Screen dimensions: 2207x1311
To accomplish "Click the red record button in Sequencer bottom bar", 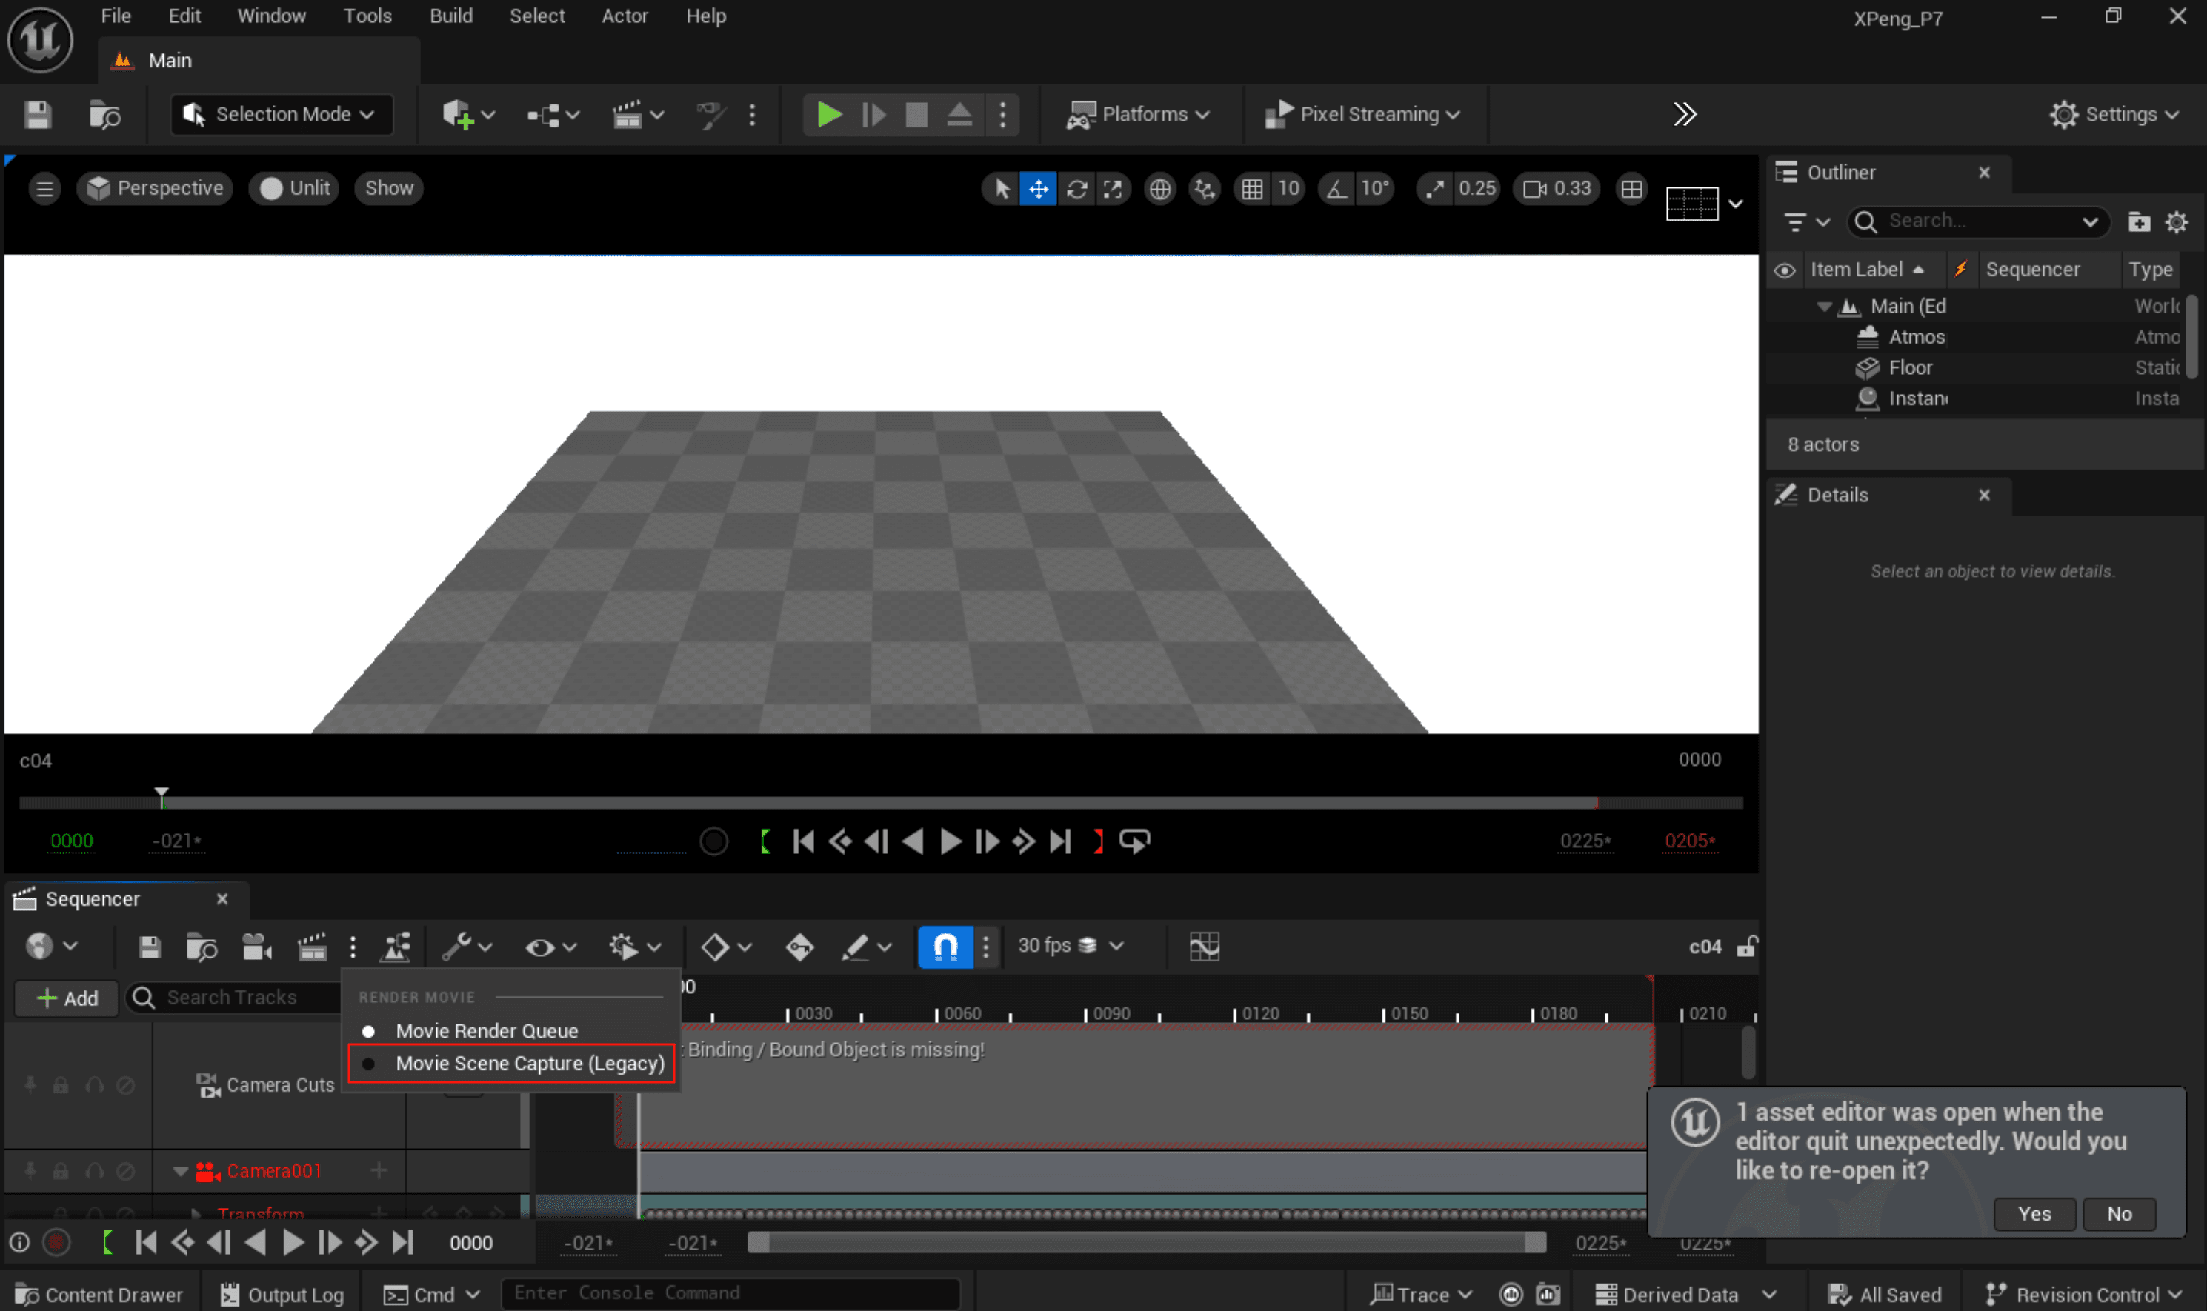I will 56,1243.
